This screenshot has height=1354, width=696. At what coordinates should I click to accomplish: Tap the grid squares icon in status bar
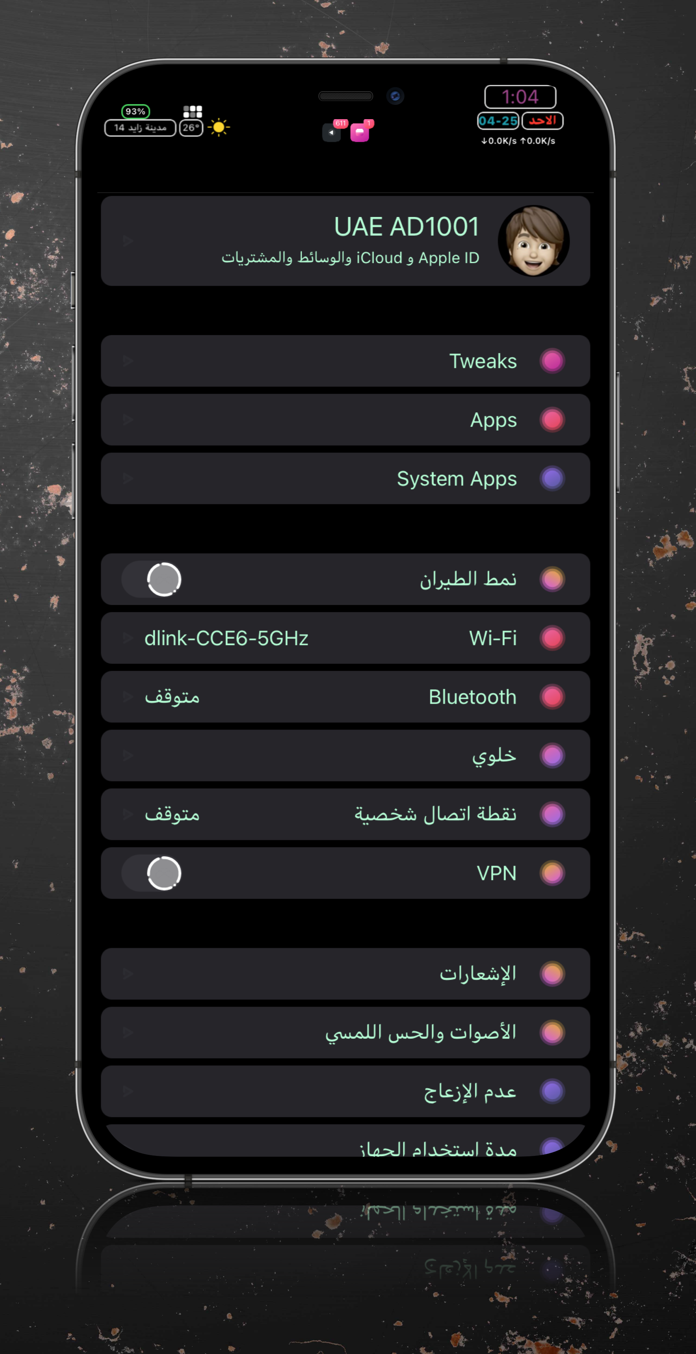[192, 111]
